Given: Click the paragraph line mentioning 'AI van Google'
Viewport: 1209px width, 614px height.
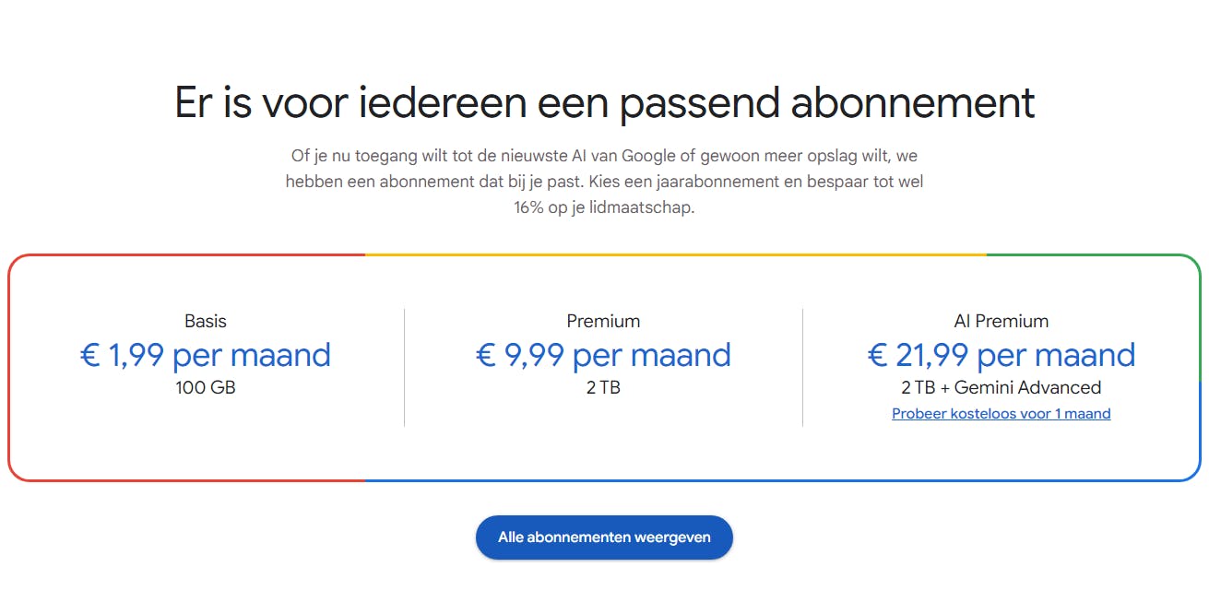Looking at the screenshot, I should (604, 157).
